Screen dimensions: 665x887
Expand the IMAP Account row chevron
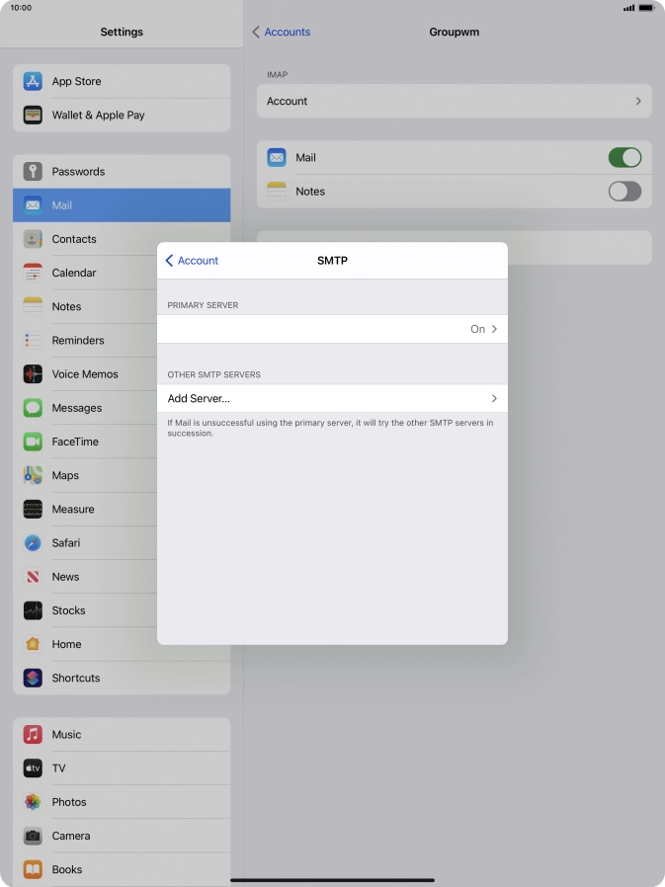(x=638, y=102)
